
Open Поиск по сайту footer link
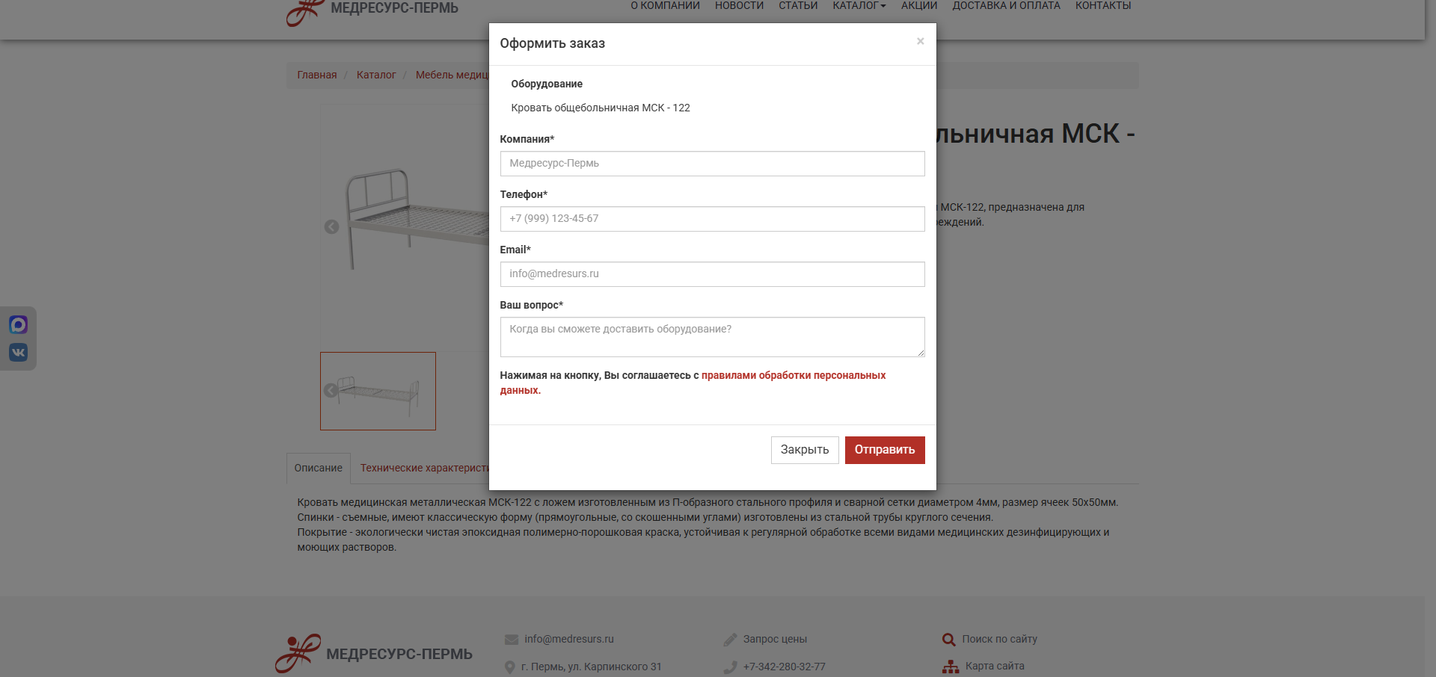click(999, 639)
